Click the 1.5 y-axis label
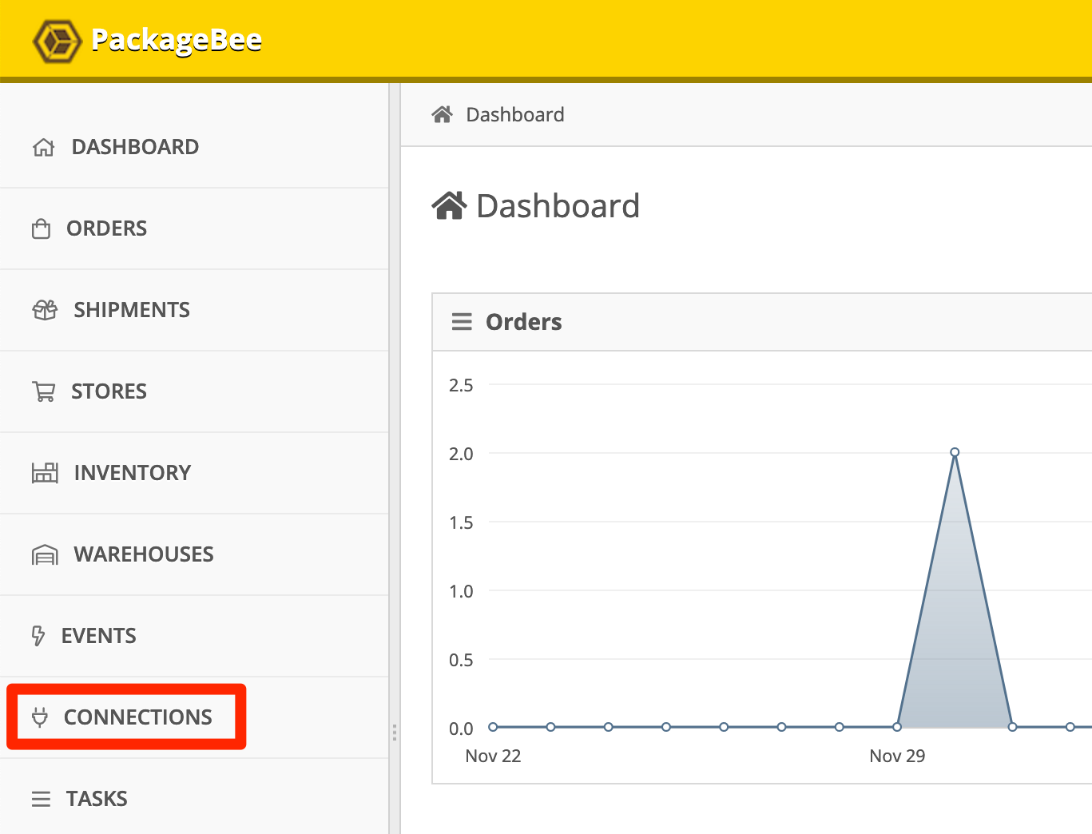This screenshot has height=834, width=1092. 461,522
